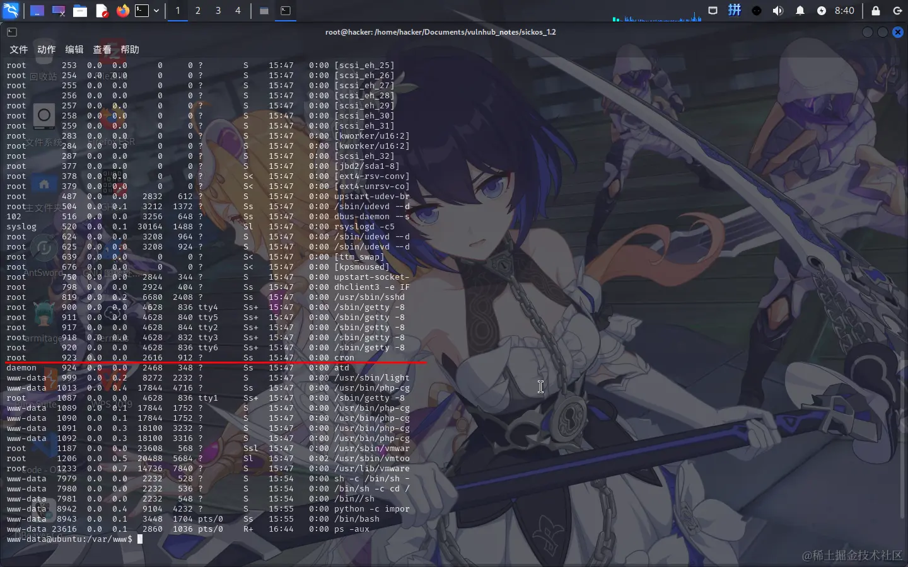Click the /usr/lib/vmware process text
Image resolution: width=908 pixels, height=567 pixels.
click(372, 469)
